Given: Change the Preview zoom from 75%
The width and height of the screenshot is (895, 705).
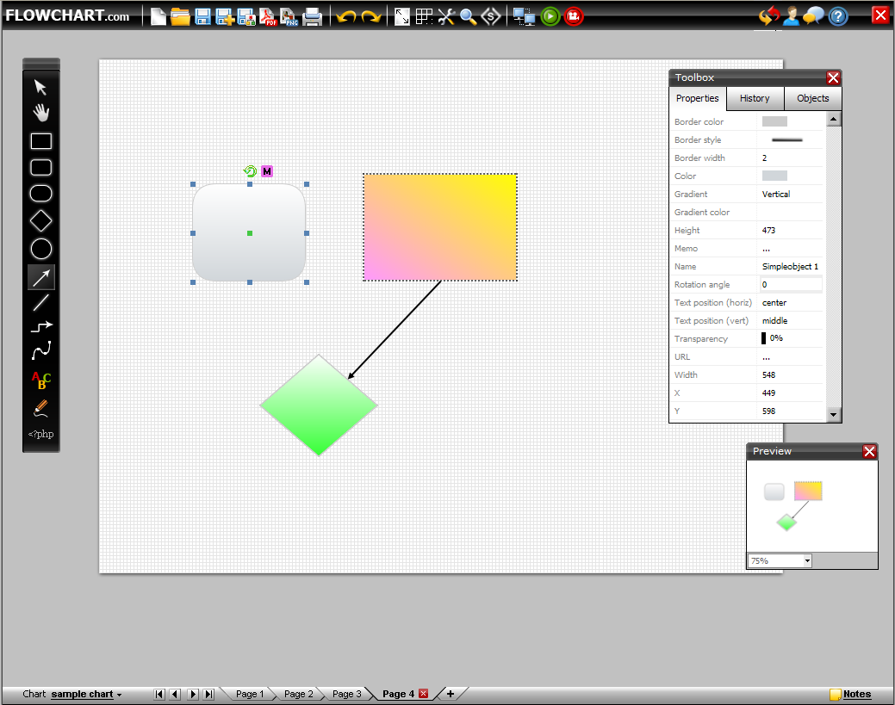Looking at the screenshot, I should pos(779,560).
